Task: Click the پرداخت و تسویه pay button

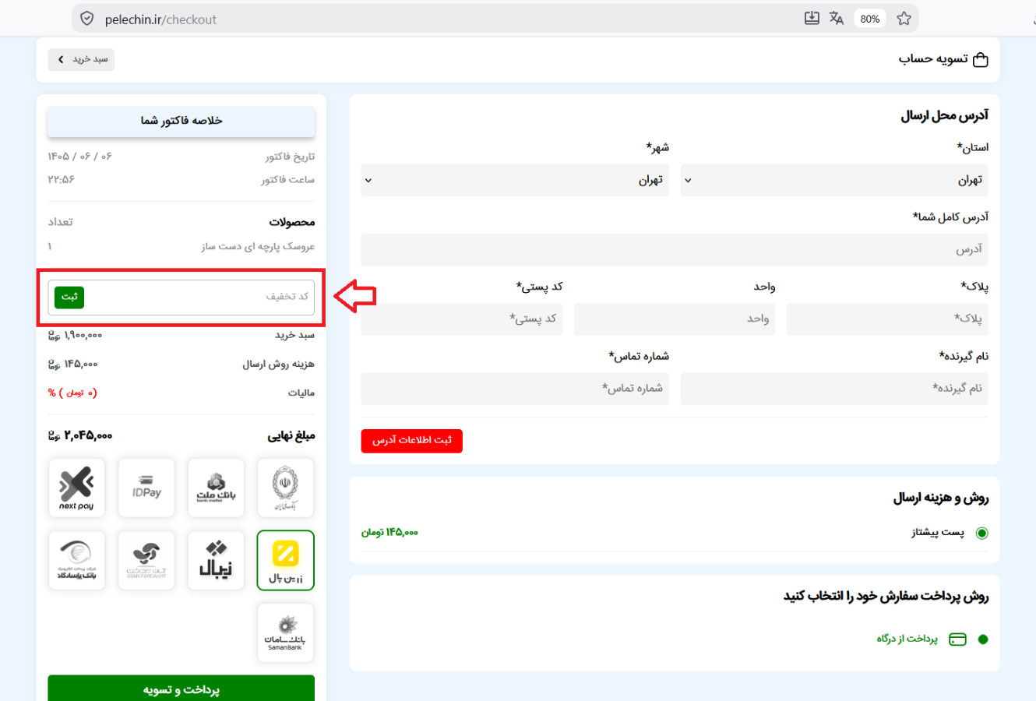Action: pyautogui.click(x=181, y=689)
